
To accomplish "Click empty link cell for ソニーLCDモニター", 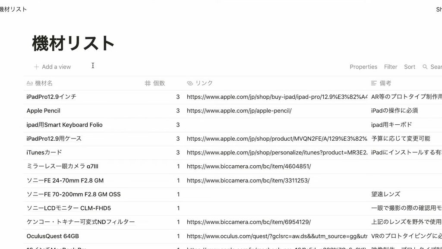I will click(x=276, y=208).
